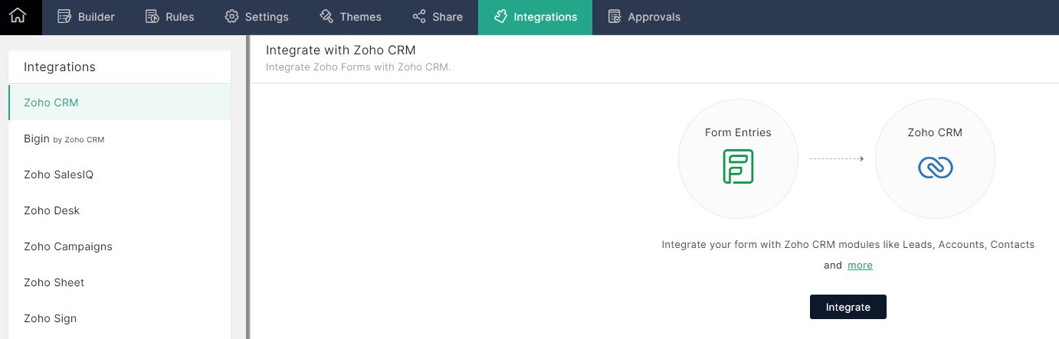Open the Builder tab
1059x339 pixels.
(86, 17)
